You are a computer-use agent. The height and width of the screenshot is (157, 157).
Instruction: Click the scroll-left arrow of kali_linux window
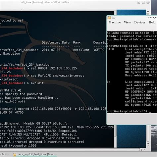pos(141,150)
